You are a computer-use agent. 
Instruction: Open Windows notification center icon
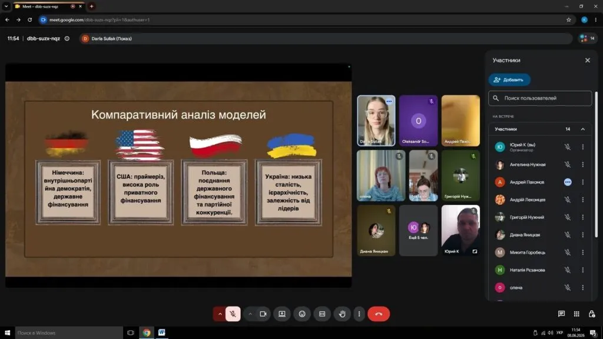[x=593, y=333]
